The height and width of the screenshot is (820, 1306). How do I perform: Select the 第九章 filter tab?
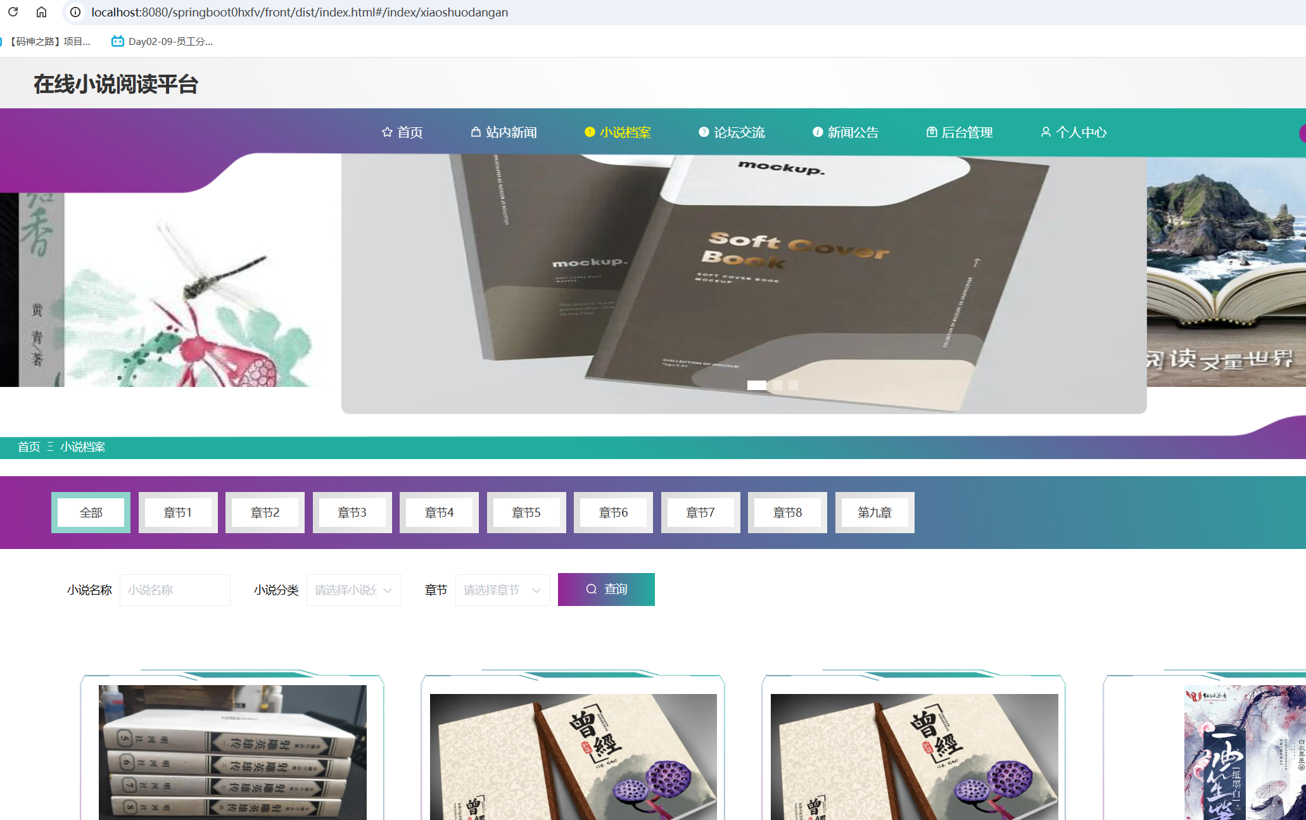coord(875,512)
